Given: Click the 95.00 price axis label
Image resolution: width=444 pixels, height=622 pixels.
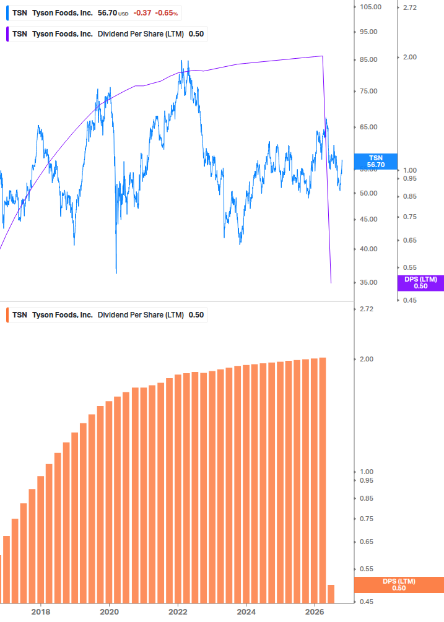Looking at the screenshot, I should click(x=368, y=32).
